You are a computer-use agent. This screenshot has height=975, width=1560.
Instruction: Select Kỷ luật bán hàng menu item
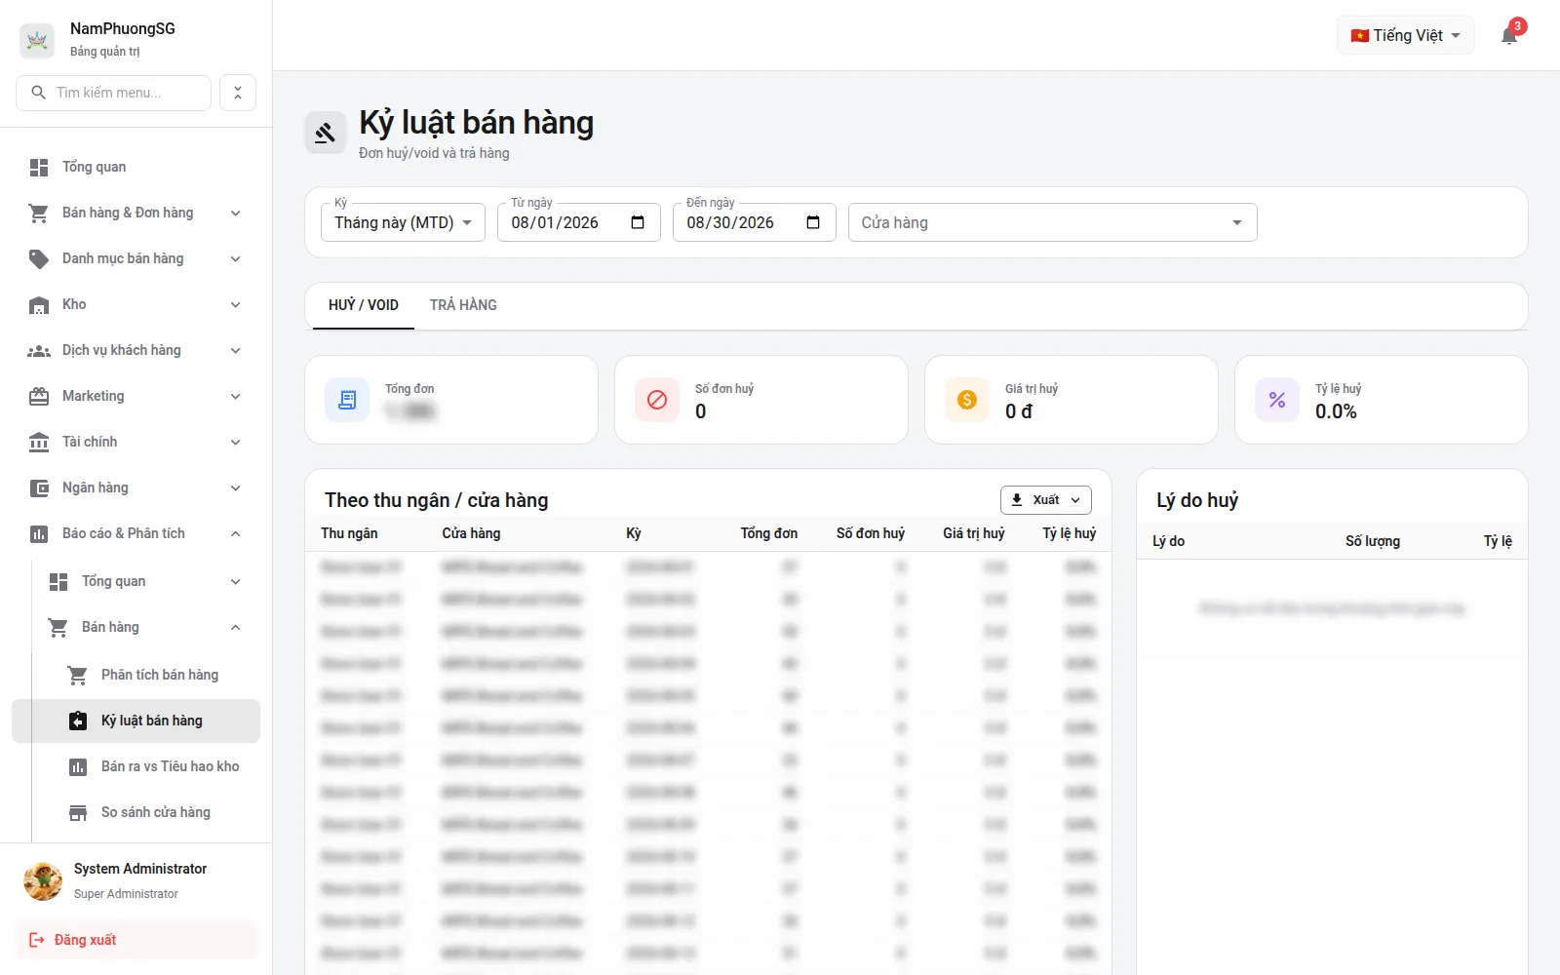(x=136, y=721)
